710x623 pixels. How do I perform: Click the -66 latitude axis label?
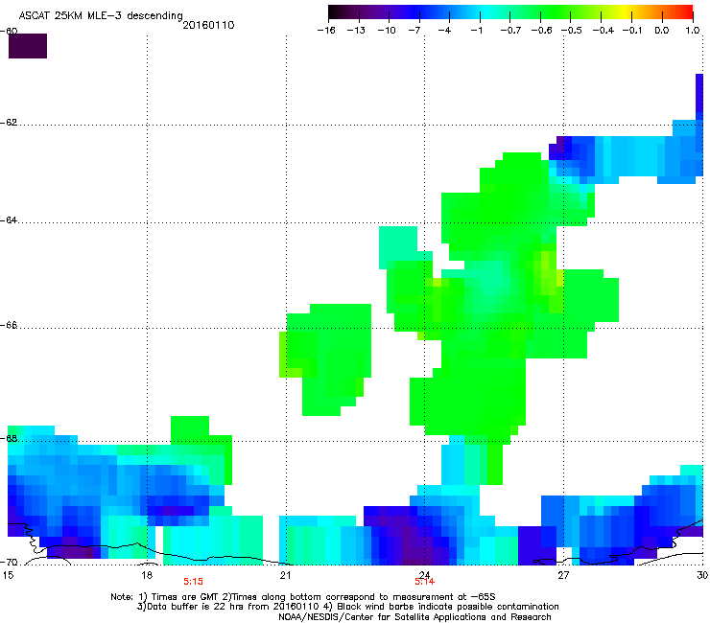pyautogui.click(x=9, y=326)
